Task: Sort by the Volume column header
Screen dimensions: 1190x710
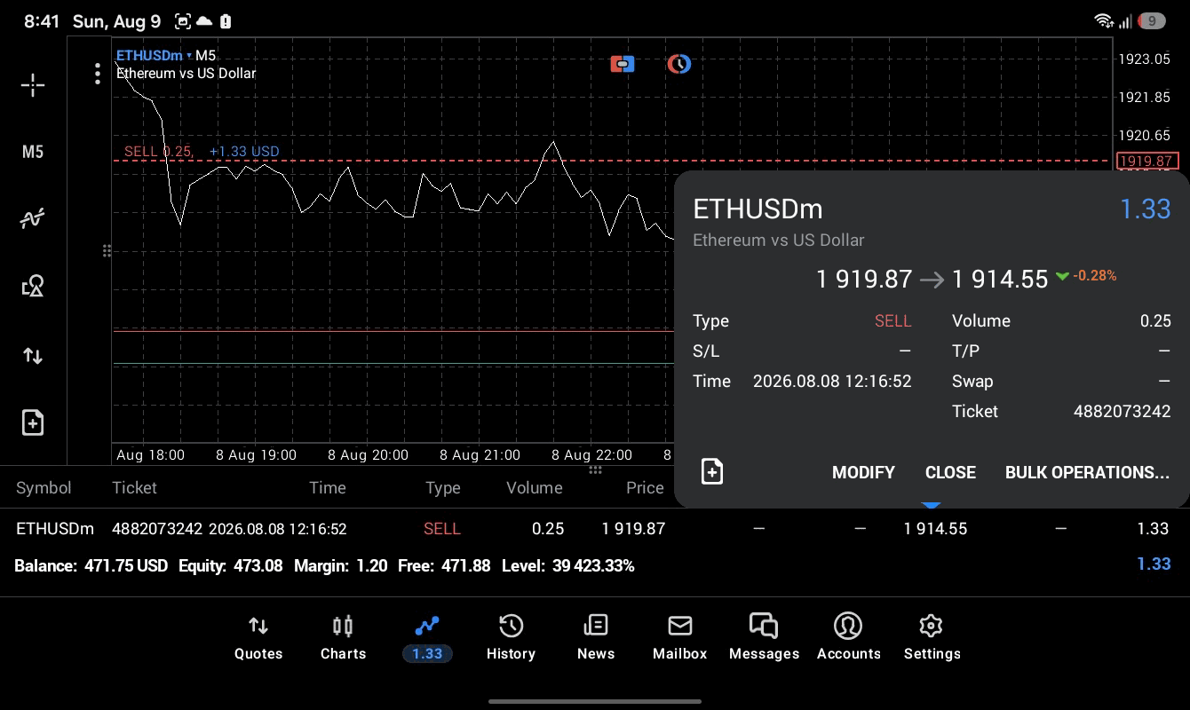Action: pos(534,487)
